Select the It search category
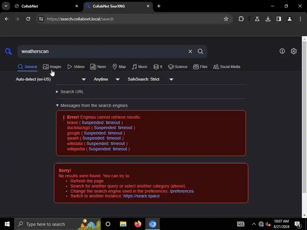Image resolution: width=307 pixels, height=230 pixels. pyautogui.click(x=158, y=67)
